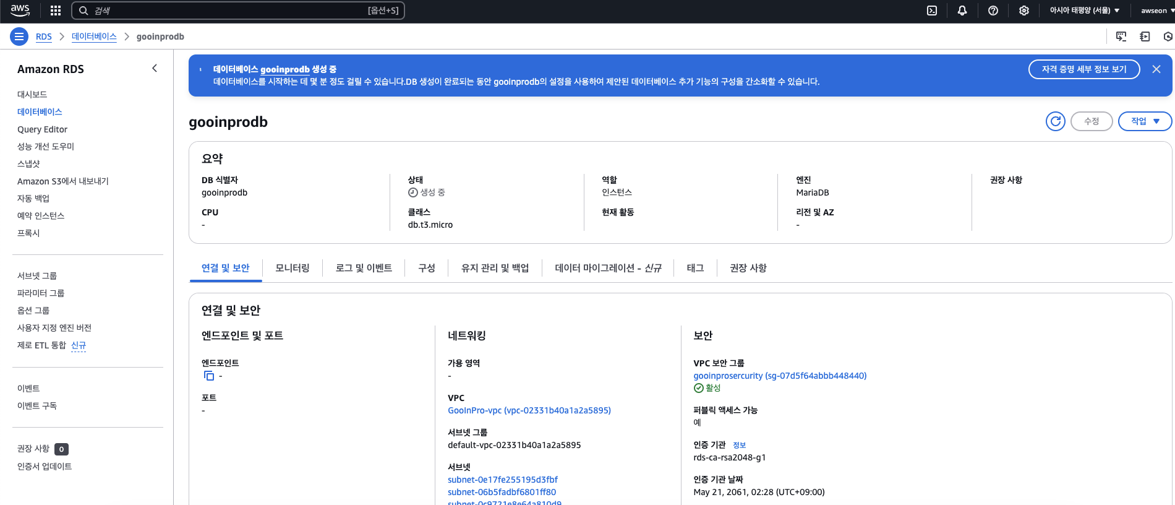1175x505 pixels.
Task: Click the db.t3.micro class value
Action: (430, 225)
